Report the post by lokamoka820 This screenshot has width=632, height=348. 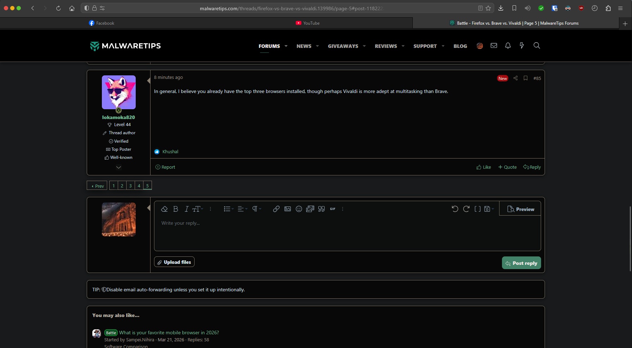165,167
